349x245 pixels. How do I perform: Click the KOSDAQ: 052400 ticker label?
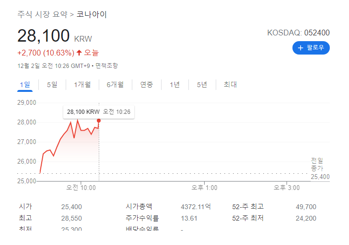[298, 33]
